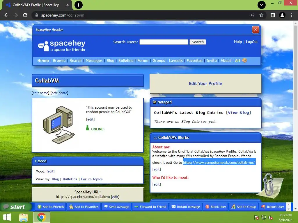Edit the profile status quote
Screen dimensions: 298x223
[x=90, y=119]
